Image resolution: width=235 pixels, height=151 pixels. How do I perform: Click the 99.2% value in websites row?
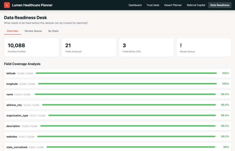click(225, 136)
